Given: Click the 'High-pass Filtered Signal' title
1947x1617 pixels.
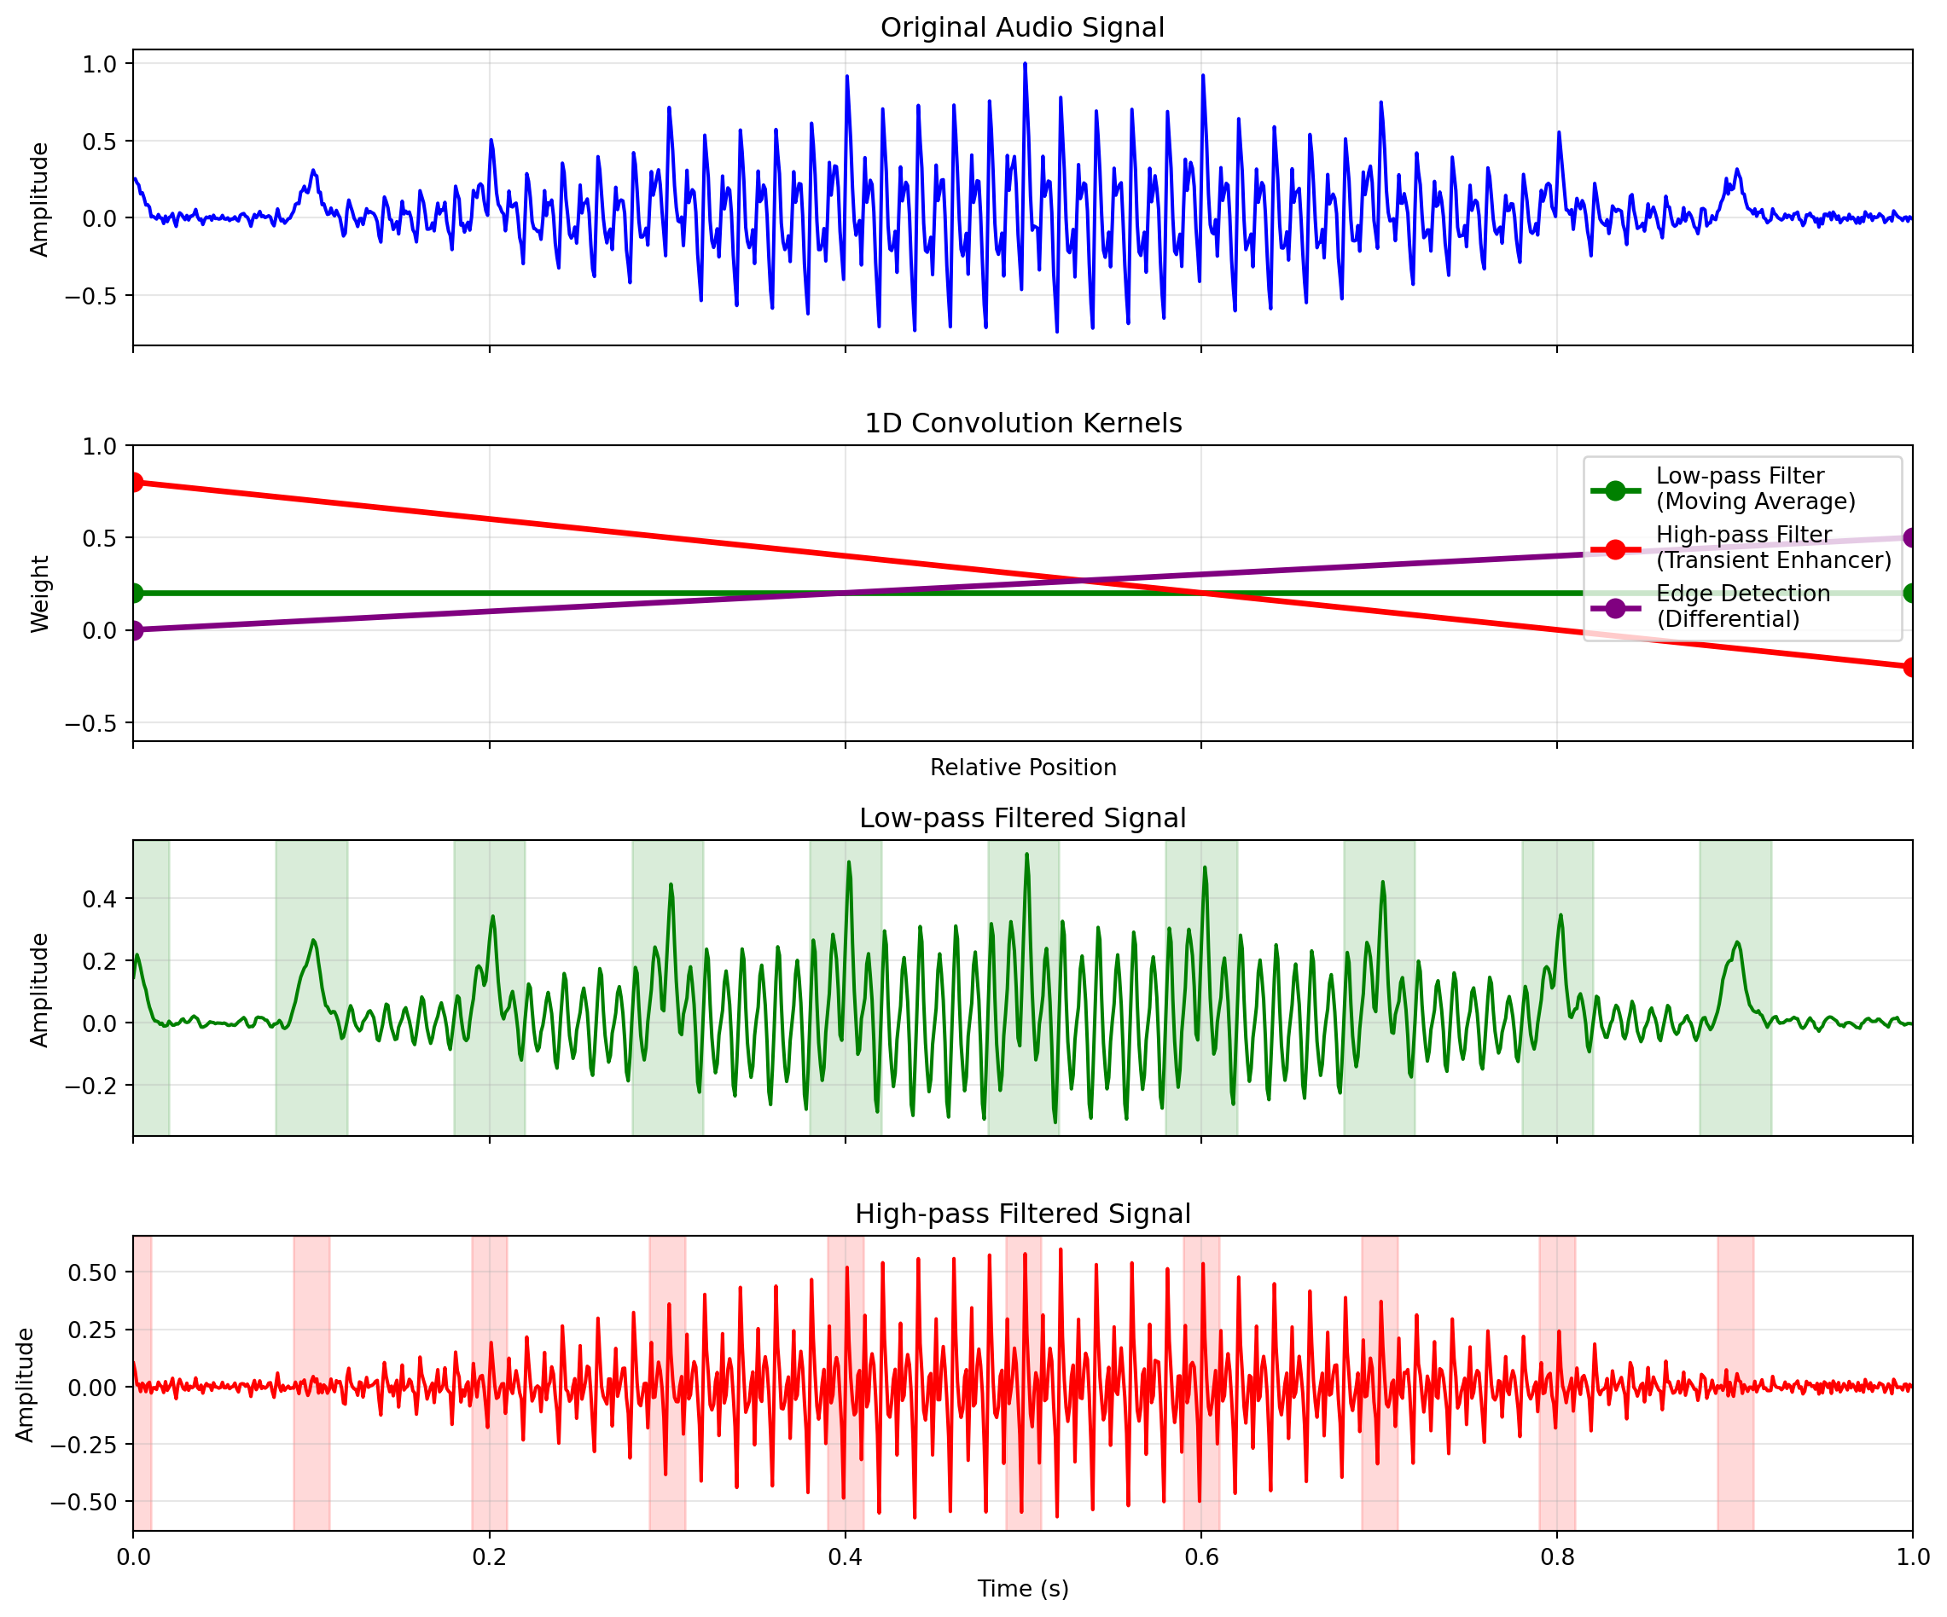Looking at the screenshot, I should click(x=1022, y=1214).
